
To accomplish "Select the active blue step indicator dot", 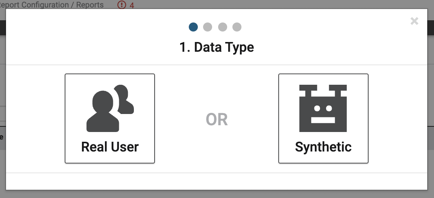I will (193, 27).
